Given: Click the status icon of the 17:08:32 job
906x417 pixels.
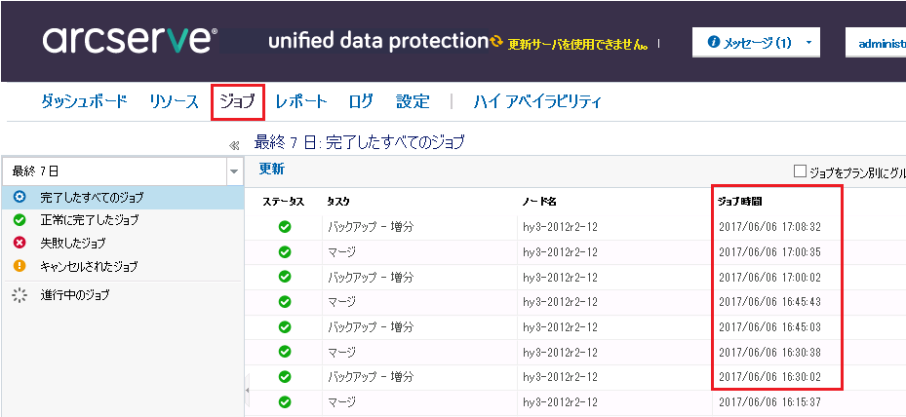Looking at the screenshot, I should click(285, 227).
